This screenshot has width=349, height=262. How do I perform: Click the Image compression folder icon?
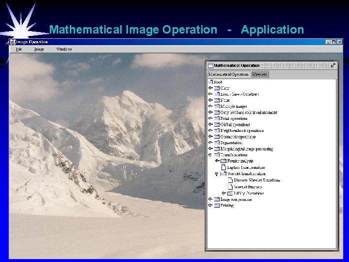coord(217,199)
